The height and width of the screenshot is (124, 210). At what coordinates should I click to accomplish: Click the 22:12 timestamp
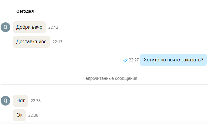pos(53,27)
